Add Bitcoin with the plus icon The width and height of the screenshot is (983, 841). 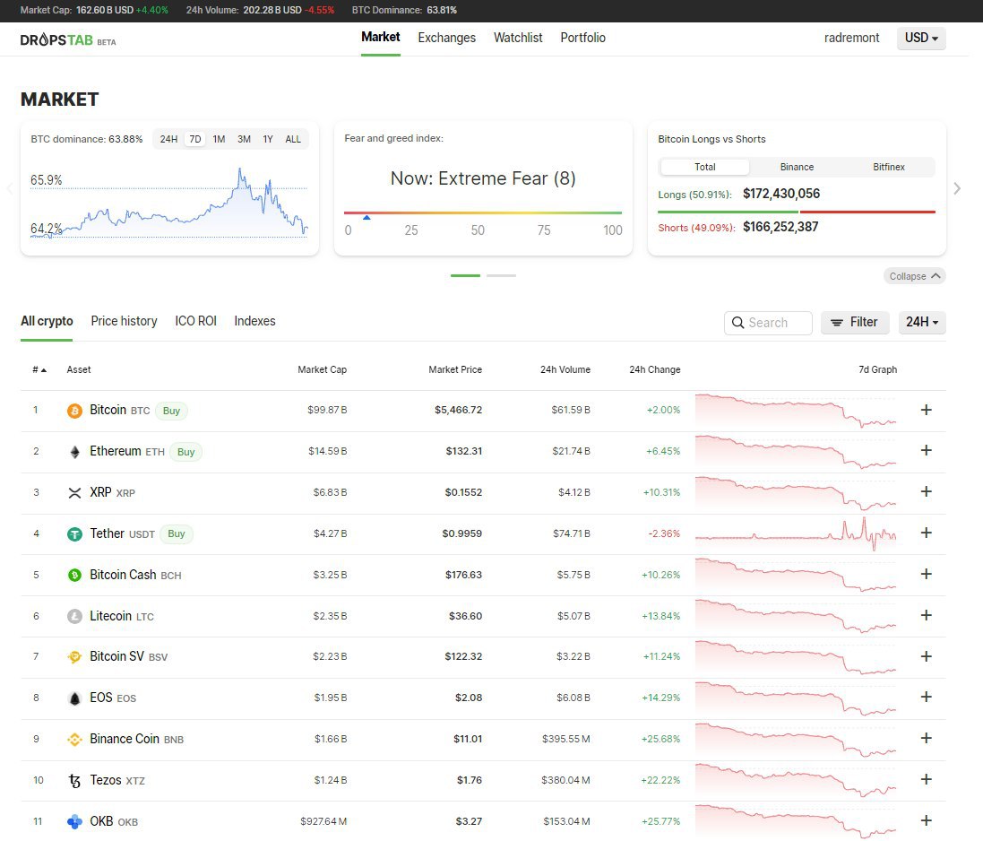(926, 410)
